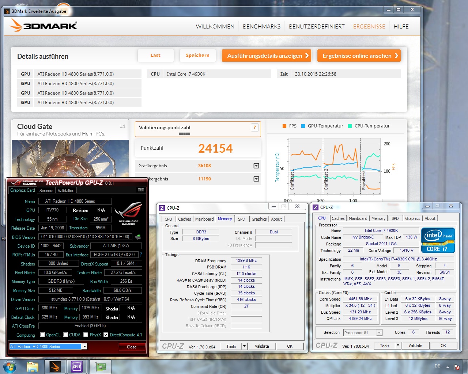
Task: Click Tools button in CPU-Z Memory window
Action: [231, 346]
